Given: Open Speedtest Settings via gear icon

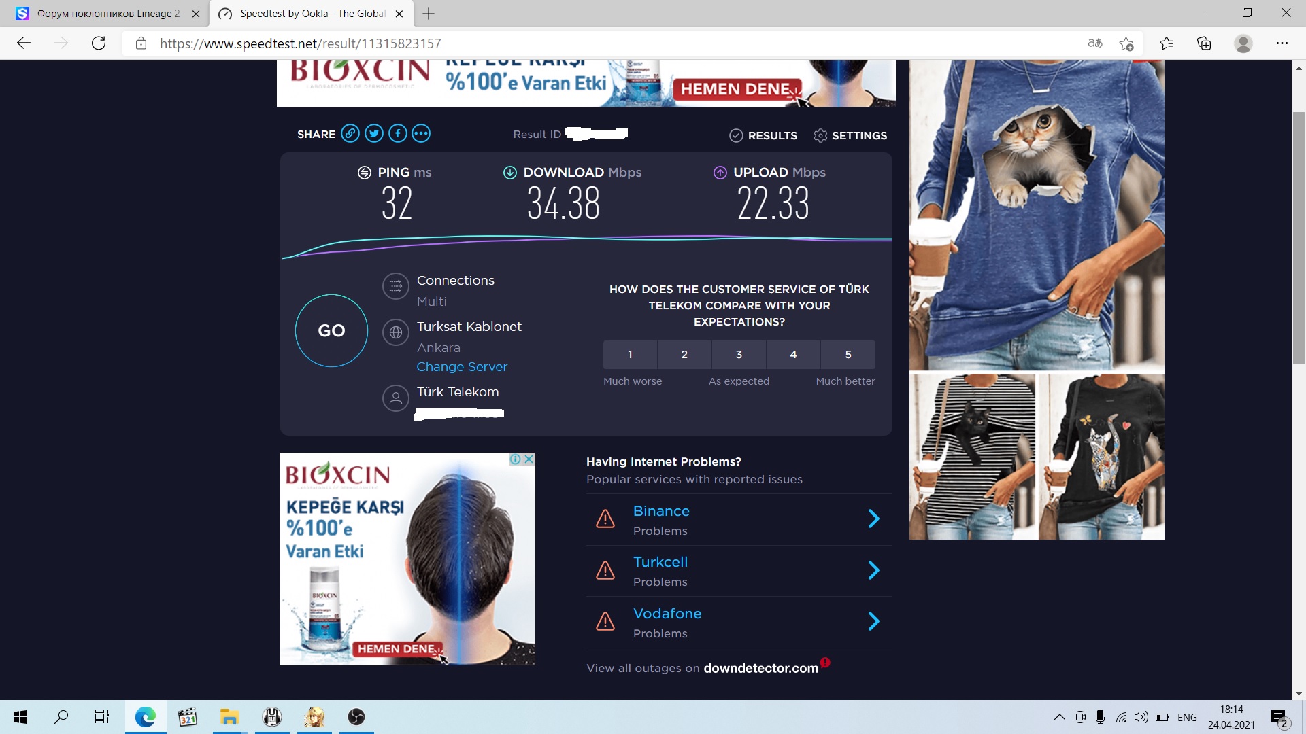Looking at the screenshot, I should pyautogui.click(x=820, y=135).
